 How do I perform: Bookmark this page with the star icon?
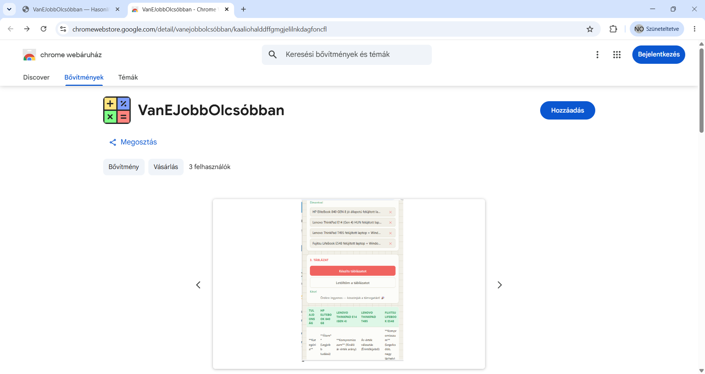pyautogui.click(x=590, y=29)
